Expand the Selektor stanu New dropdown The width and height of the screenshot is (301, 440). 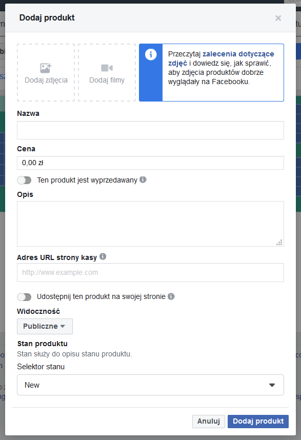click(150, 385)
